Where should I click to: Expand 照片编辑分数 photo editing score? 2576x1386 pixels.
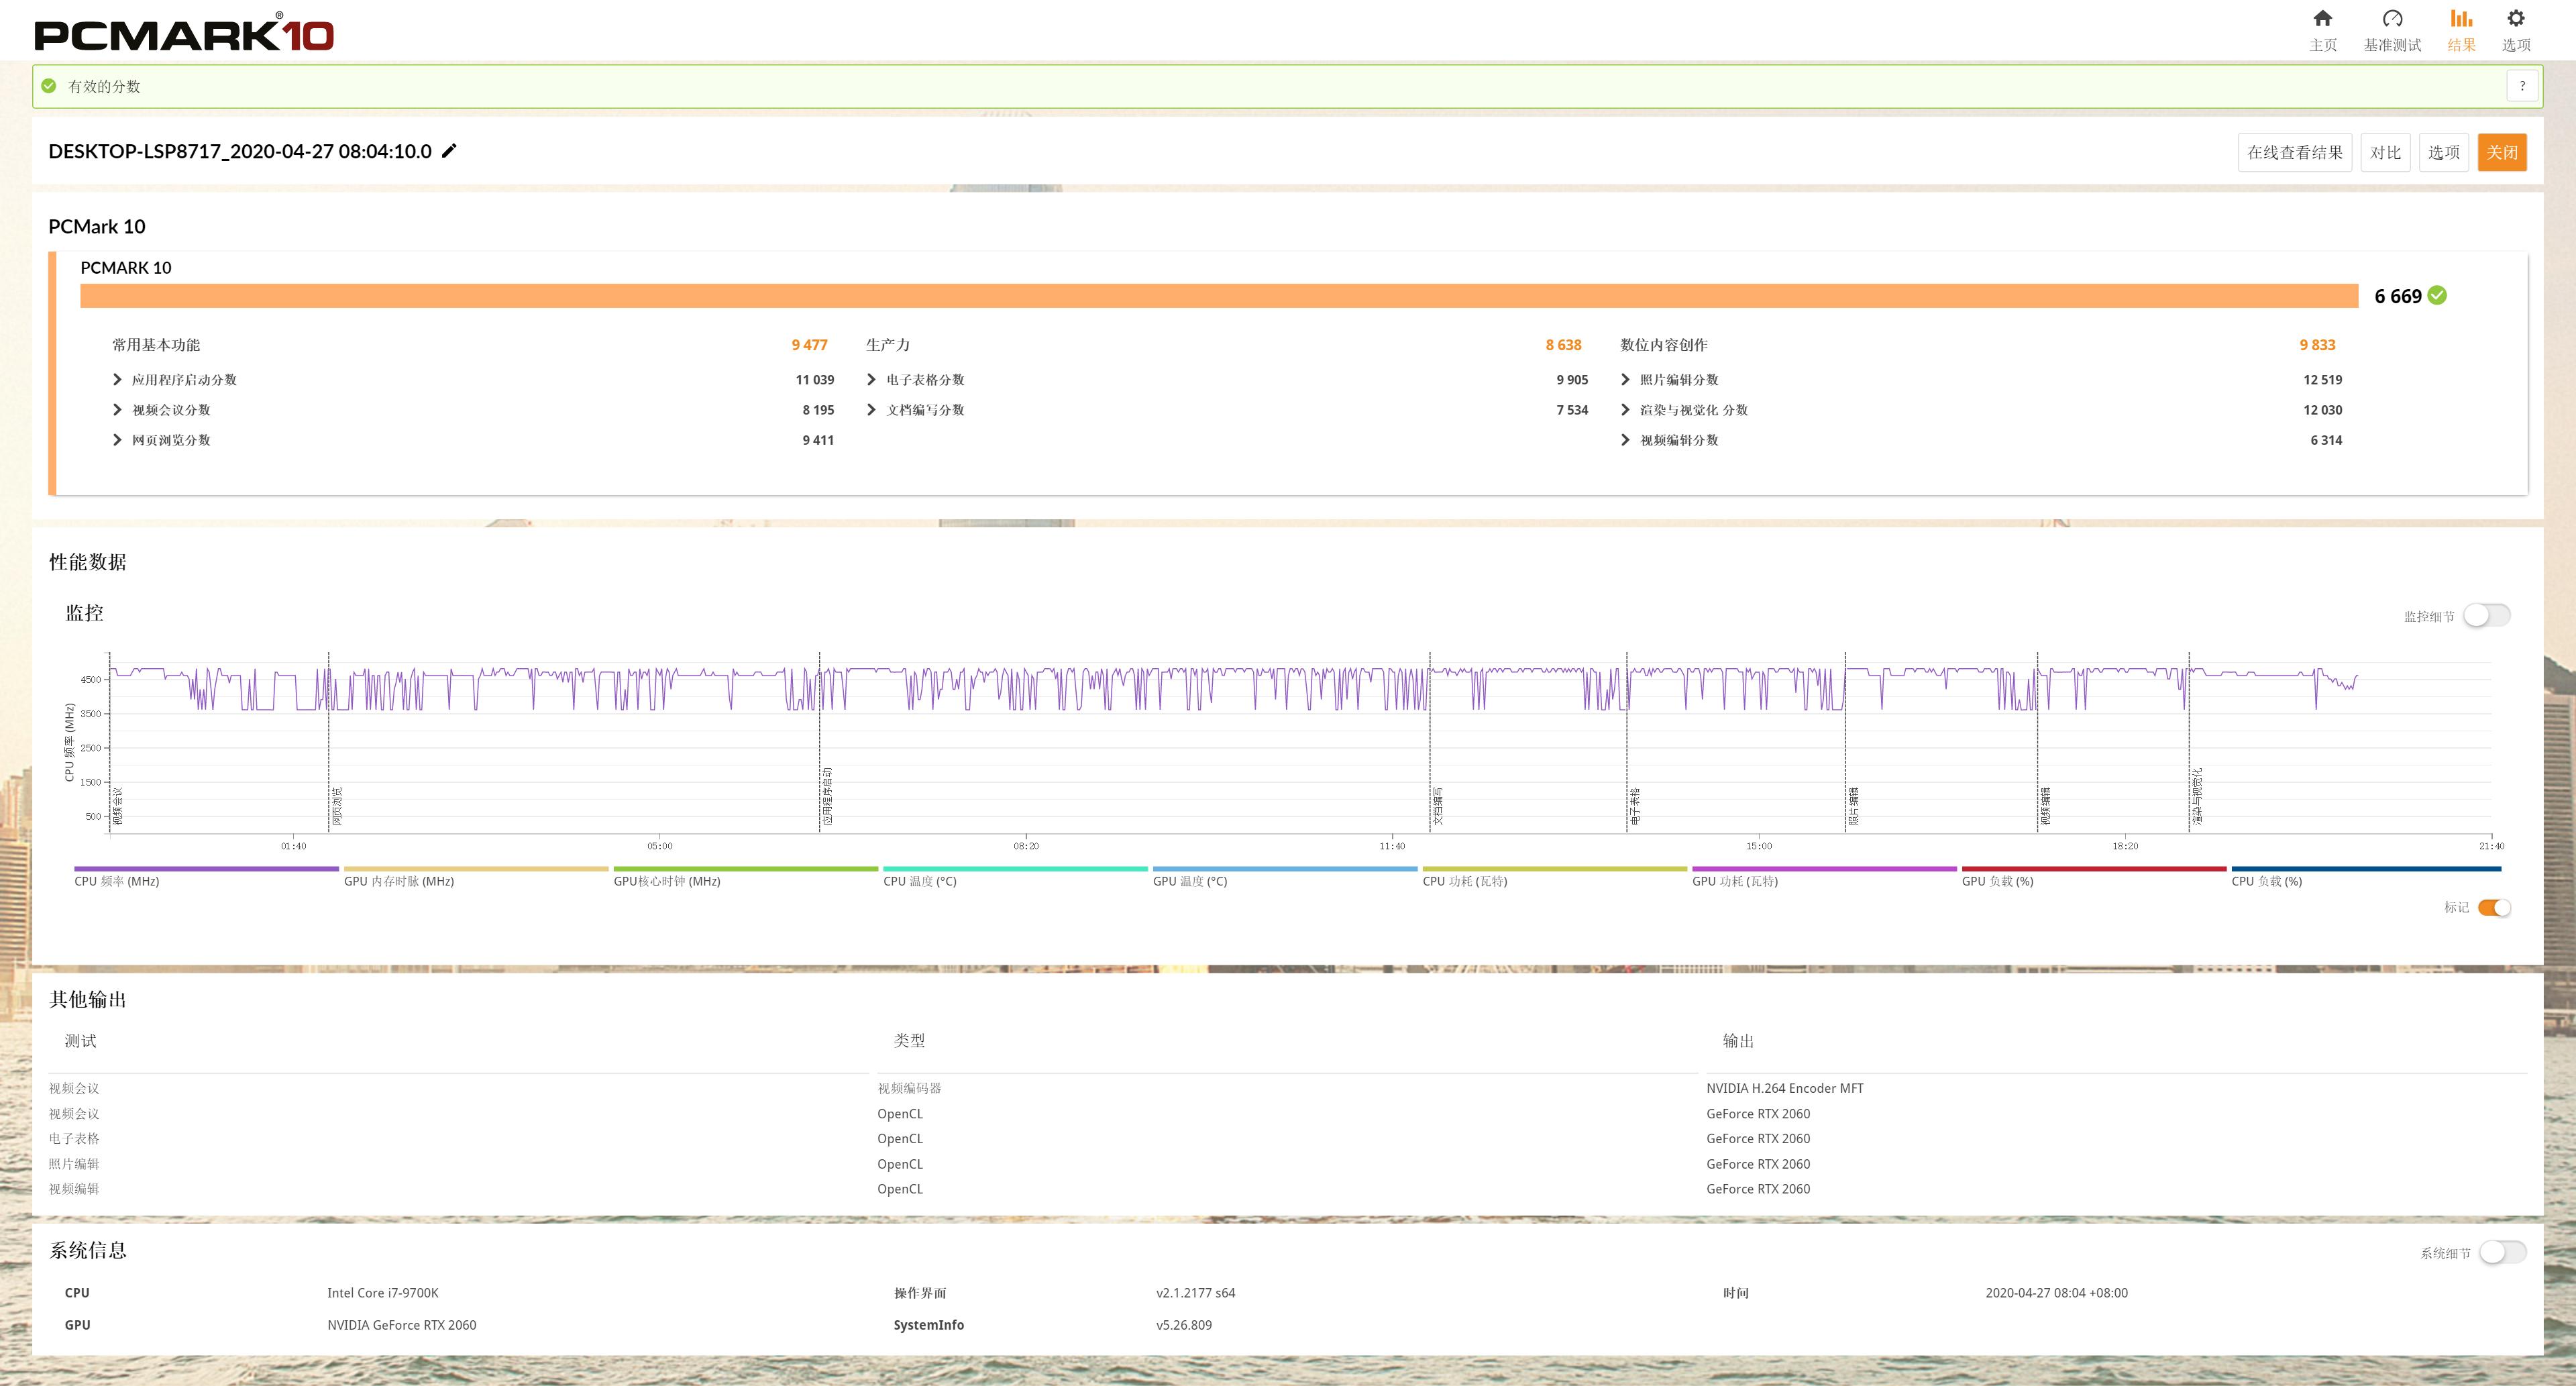coord(1625,380)
